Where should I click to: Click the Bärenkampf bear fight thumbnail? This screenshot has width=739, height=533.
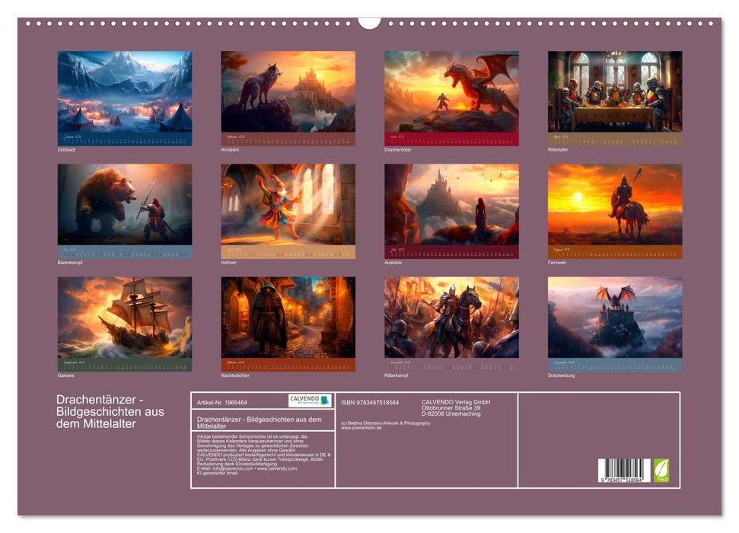(125, 205)
